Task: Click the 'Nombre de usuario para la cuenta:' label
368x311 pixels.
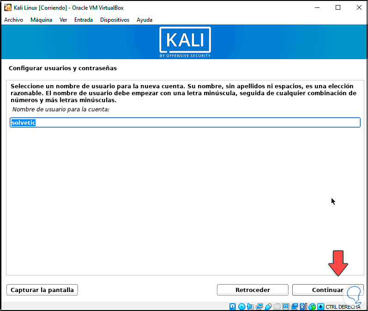Action: click(x=61, y=110)
